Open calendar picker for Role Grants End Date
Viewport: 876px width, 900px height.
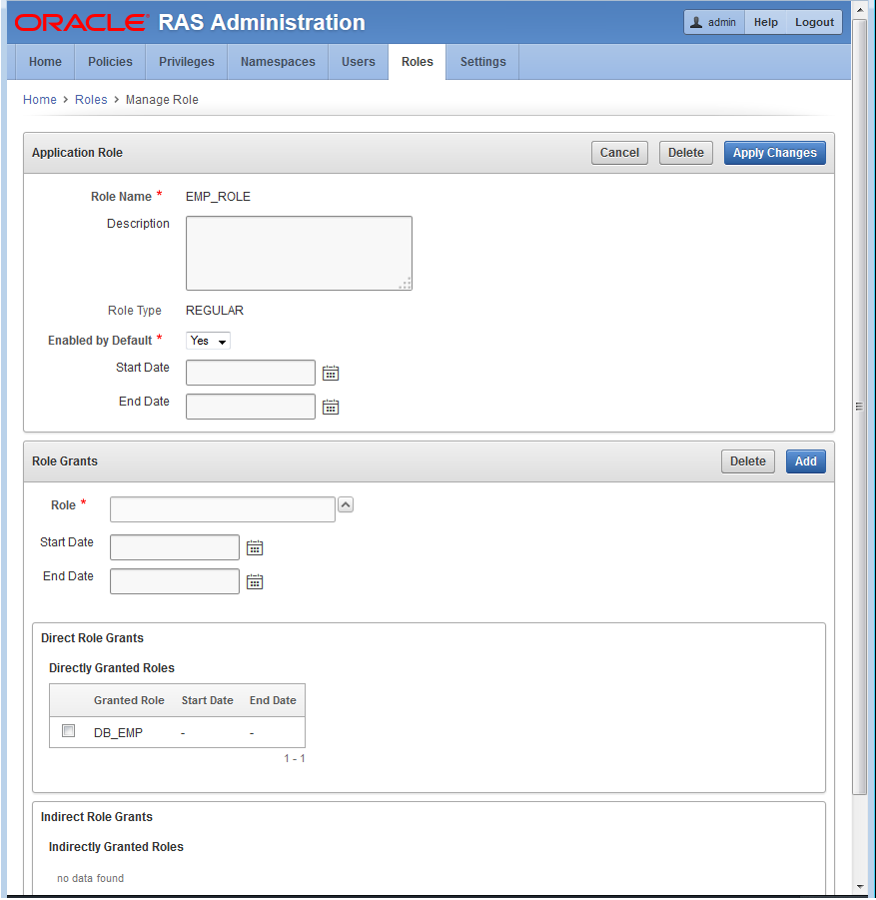pyautogui.click(x=255, y=581)
